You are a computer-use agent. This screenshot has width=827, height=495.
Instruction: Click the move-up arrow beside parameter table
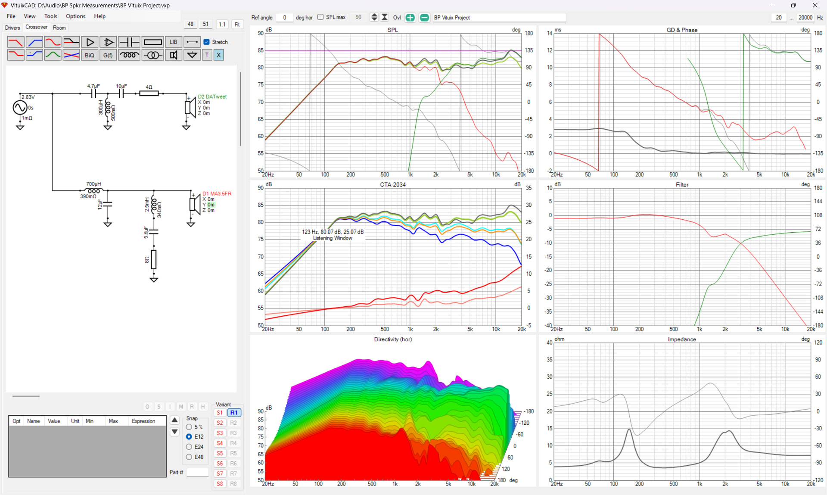(x=174, y=420)
